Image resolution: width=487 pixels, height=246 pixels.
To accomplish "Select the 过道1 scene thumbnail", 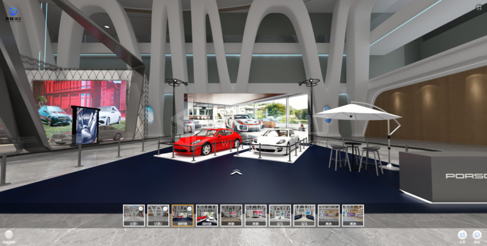I will (134, 215).
